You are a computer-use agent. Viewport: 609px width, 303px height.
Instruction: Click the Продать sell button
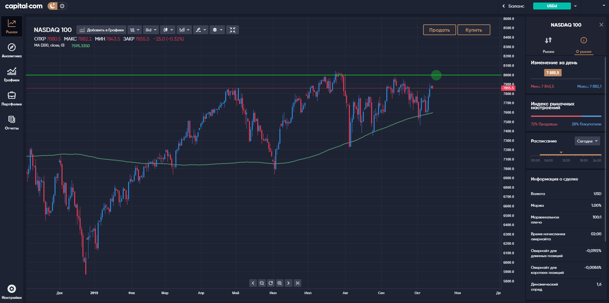click(x=440, y=30)
